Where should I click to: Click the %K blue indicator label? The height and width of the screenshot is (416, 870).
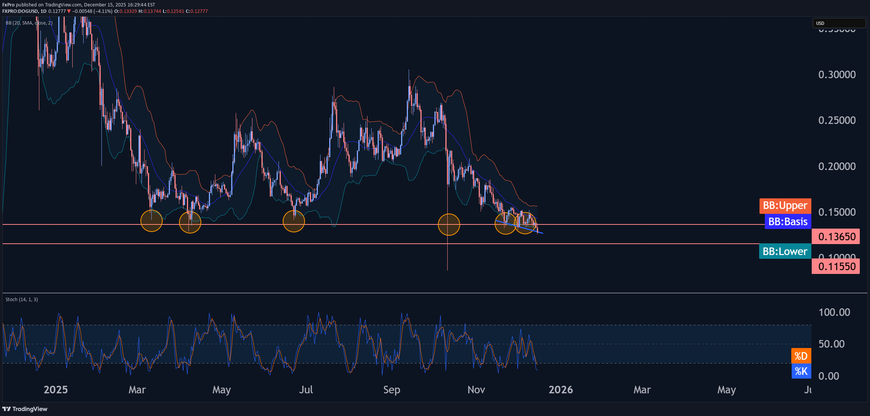point(801,371)
